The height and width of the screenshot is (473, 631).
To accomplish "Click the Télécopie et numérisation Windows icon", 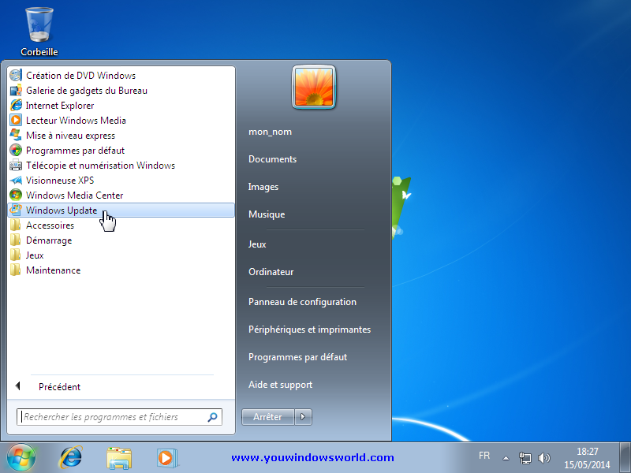I will [16, 165].
